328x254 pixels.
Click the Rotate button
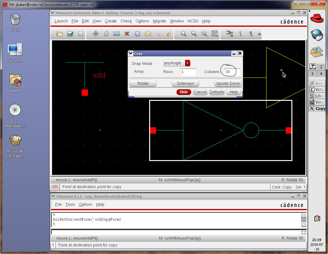(x=143, y=84)
